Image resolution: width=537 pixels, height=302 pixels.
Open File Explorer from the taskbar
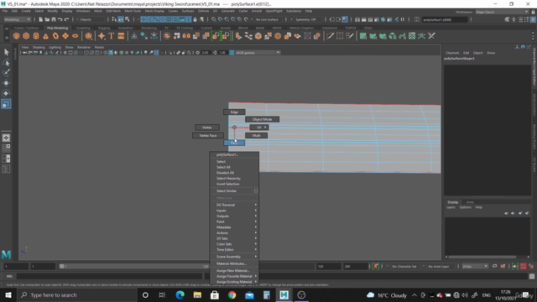click(197, 294)
